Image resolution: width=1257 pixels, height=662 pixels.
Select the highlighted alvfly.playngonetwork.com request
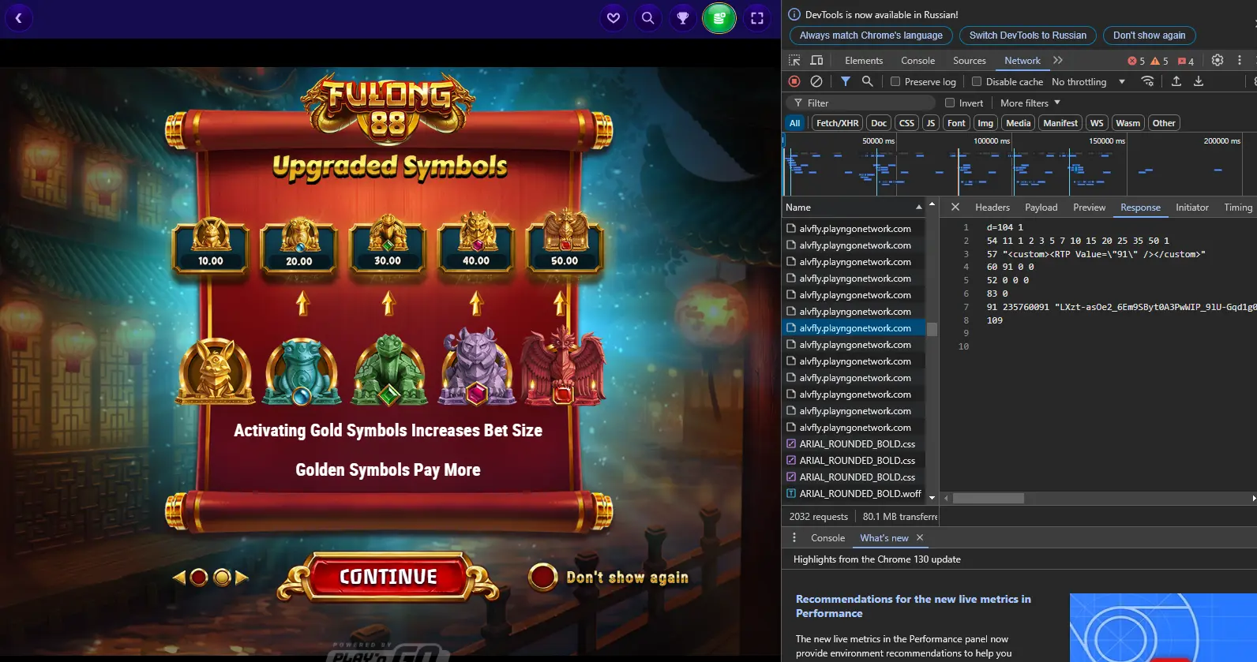tap(854, 328)
